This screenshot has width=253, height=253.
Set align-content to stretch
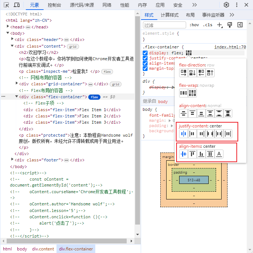point(228,113)
